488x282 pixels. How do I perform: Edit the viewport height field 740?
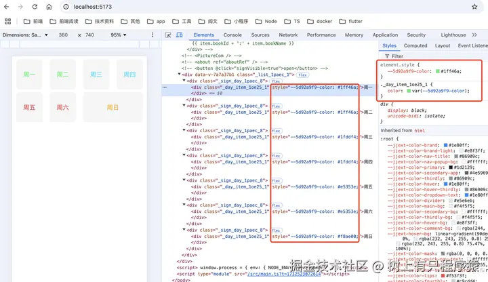click(x=89, y=35)
